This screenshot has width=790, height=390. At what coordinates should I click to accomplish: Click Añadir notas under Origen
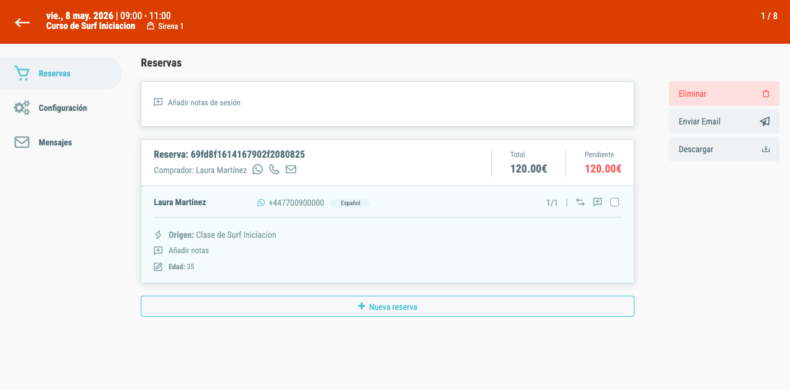[189, 251]
